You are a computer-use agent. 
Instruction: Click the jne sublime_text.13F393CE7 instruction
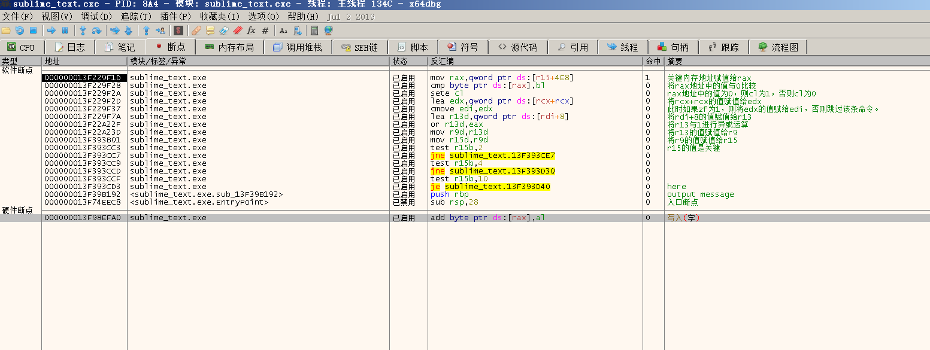(x=493, y=156)
